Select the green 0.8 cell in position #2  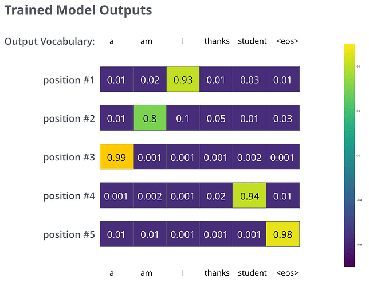tap(150, 119)
